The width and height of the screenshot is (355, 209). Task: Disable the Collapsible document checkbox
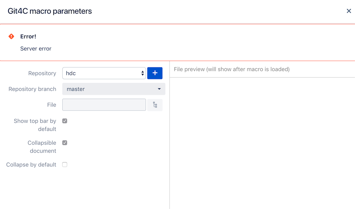pos(65,143)
